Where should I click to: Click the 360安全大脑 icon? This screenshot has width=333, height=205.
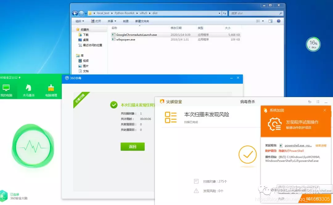[x=4, y=196]
